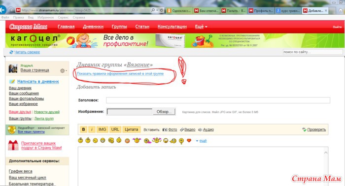This screenshot has height=186, width=345.
Task: Open Показать правила оформления записей link
Action: click(x=120, y=74)
